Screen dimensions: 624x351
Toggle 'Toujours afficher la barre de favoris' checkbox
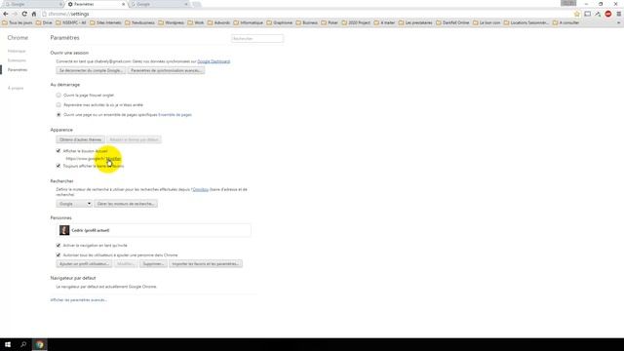[58, 166]
